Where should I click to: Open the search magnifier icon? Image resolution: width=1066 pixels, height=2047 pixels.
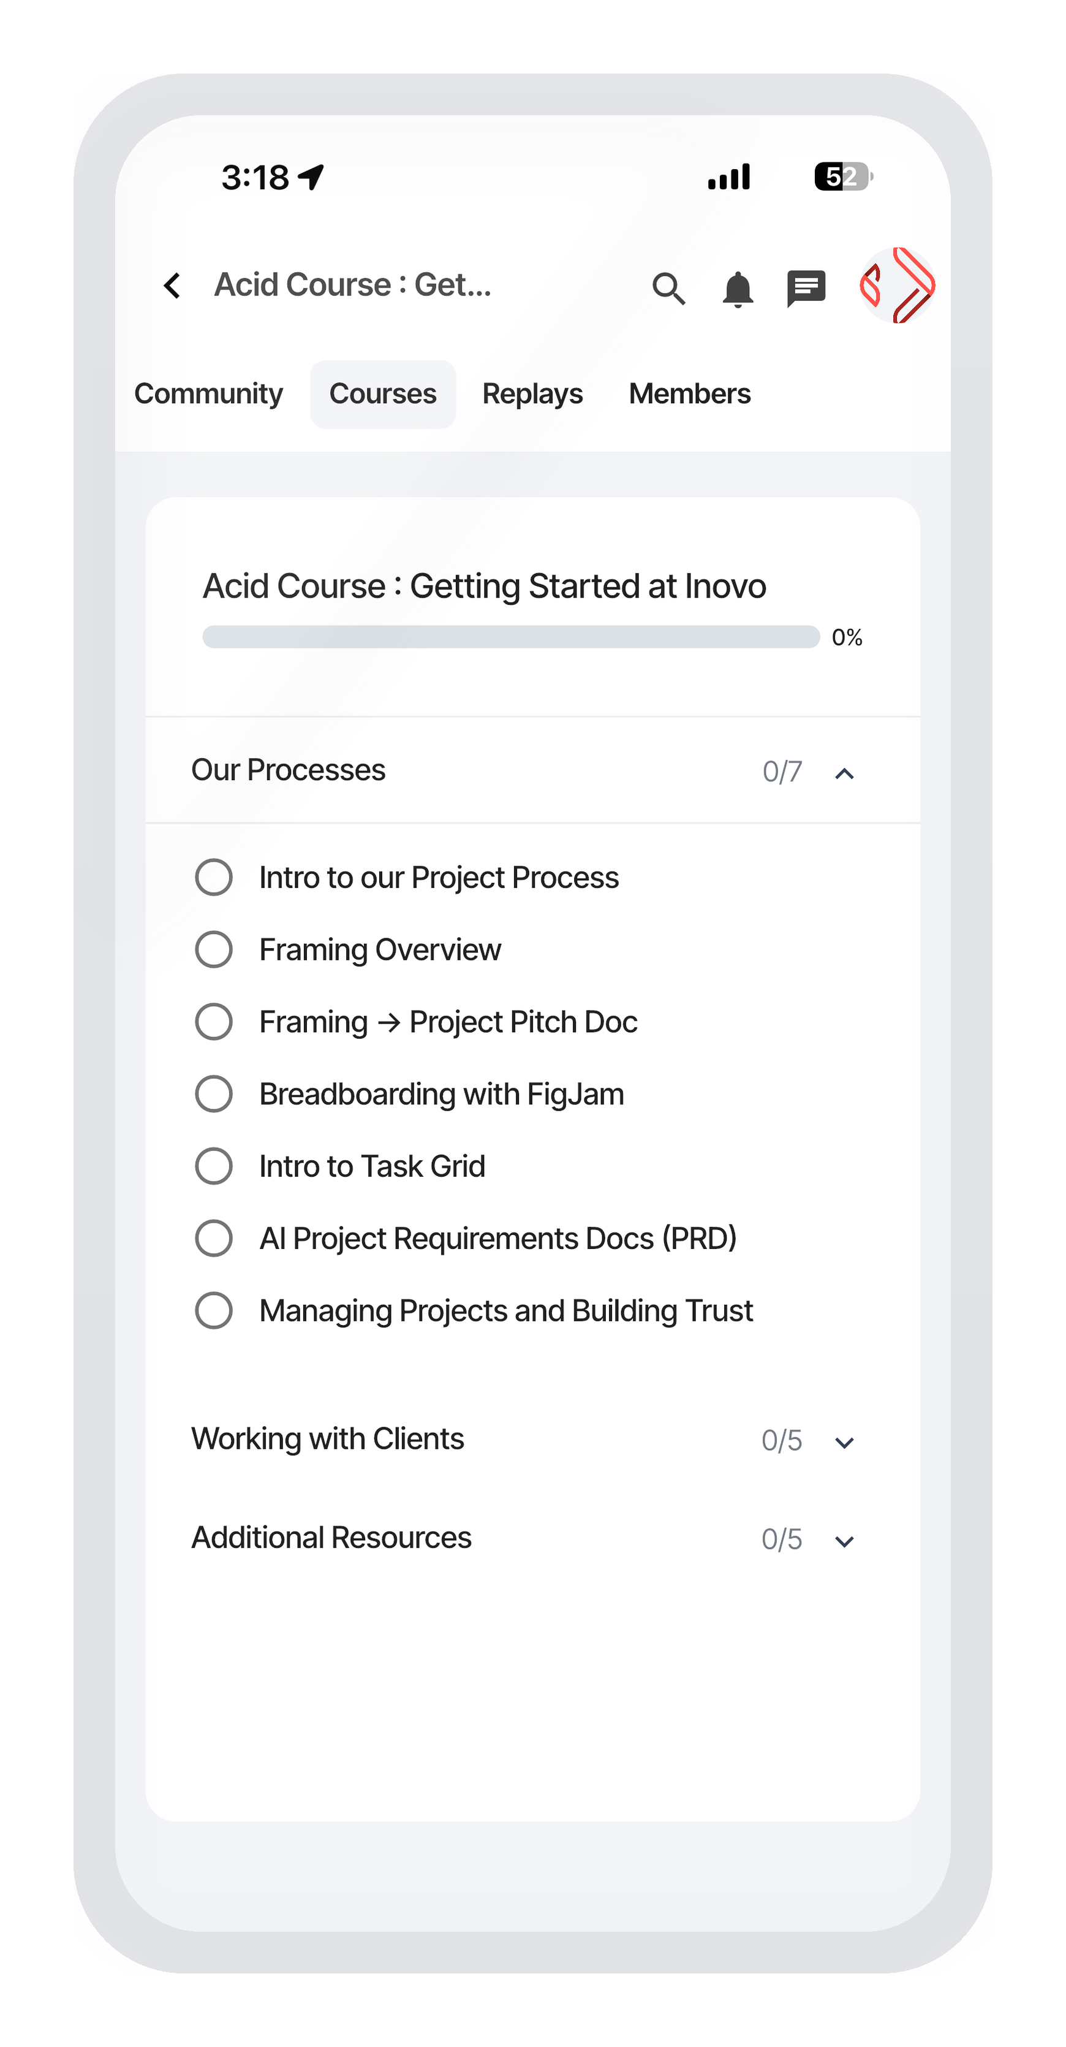click(668, 287)
